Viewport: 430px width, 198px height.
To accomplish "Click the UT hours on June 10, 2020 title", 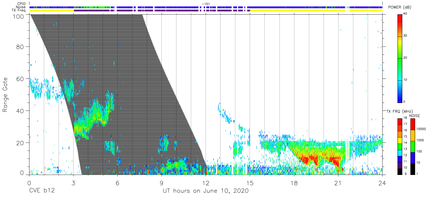I will [x=206, y=191].
